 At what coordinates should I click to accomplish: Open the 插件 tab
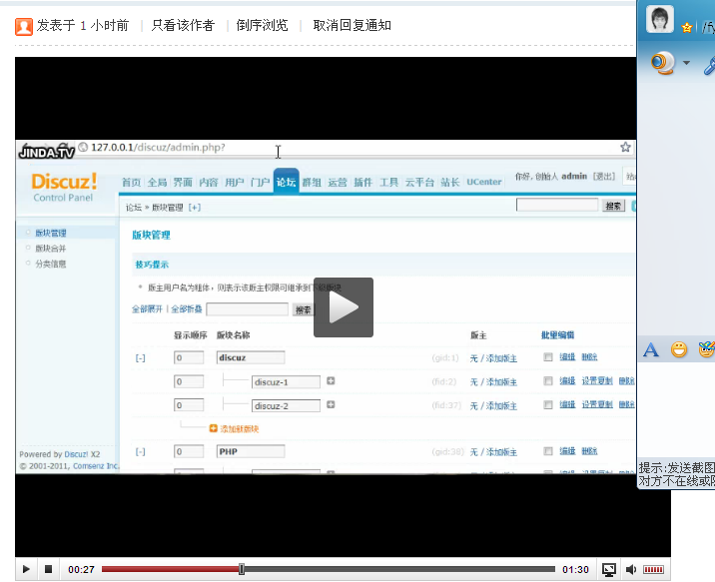point(362,183)
